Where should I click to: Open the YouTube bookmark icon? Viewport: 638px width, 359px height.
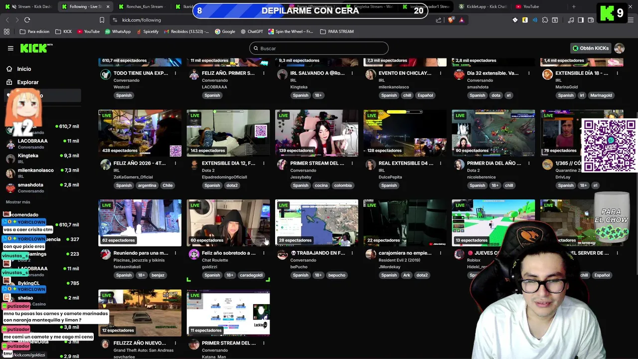80,31
